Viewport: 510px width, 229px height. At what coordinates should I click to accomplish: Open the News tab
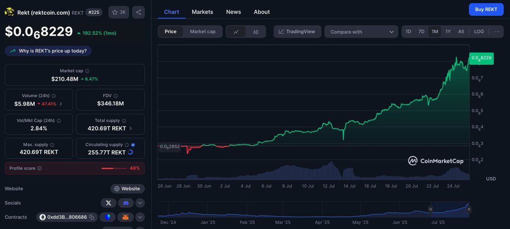(x=234, y=12)
